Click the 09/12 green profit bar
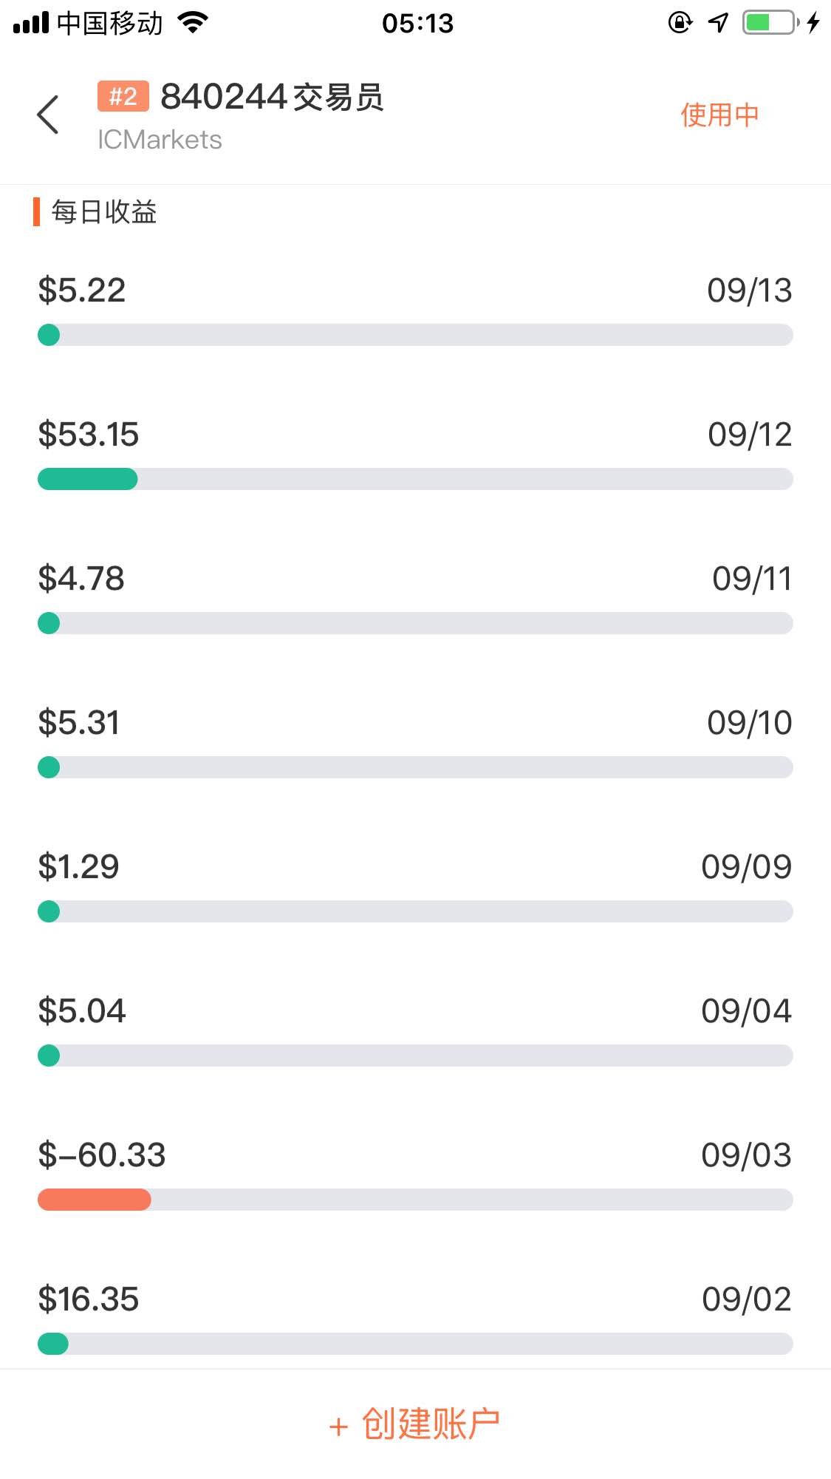 88,479
